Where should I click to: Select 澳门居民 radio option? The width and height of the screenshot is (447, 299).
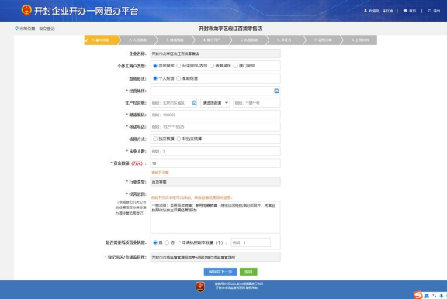pos(235,66)
